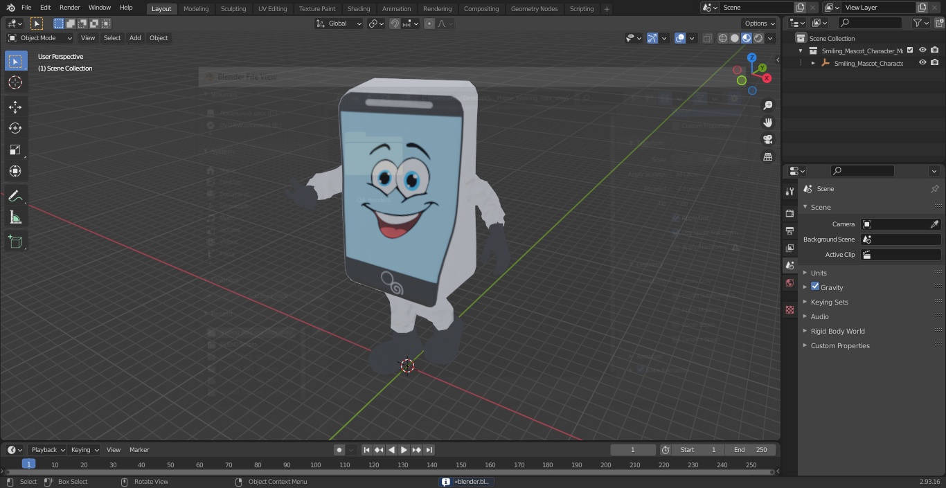Open the Tool properties tab
Screen dimensions: 946x488
tap(789, 191)
